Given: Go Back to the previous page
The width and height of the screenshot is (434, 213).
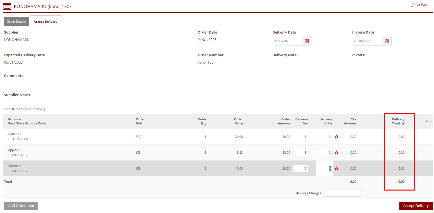Looking at the screenshot, I should pyautogui.click(x=420, y=5).
